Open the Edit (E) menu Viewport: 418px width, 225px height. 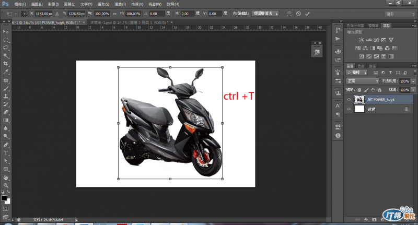(x=37, y=4)
